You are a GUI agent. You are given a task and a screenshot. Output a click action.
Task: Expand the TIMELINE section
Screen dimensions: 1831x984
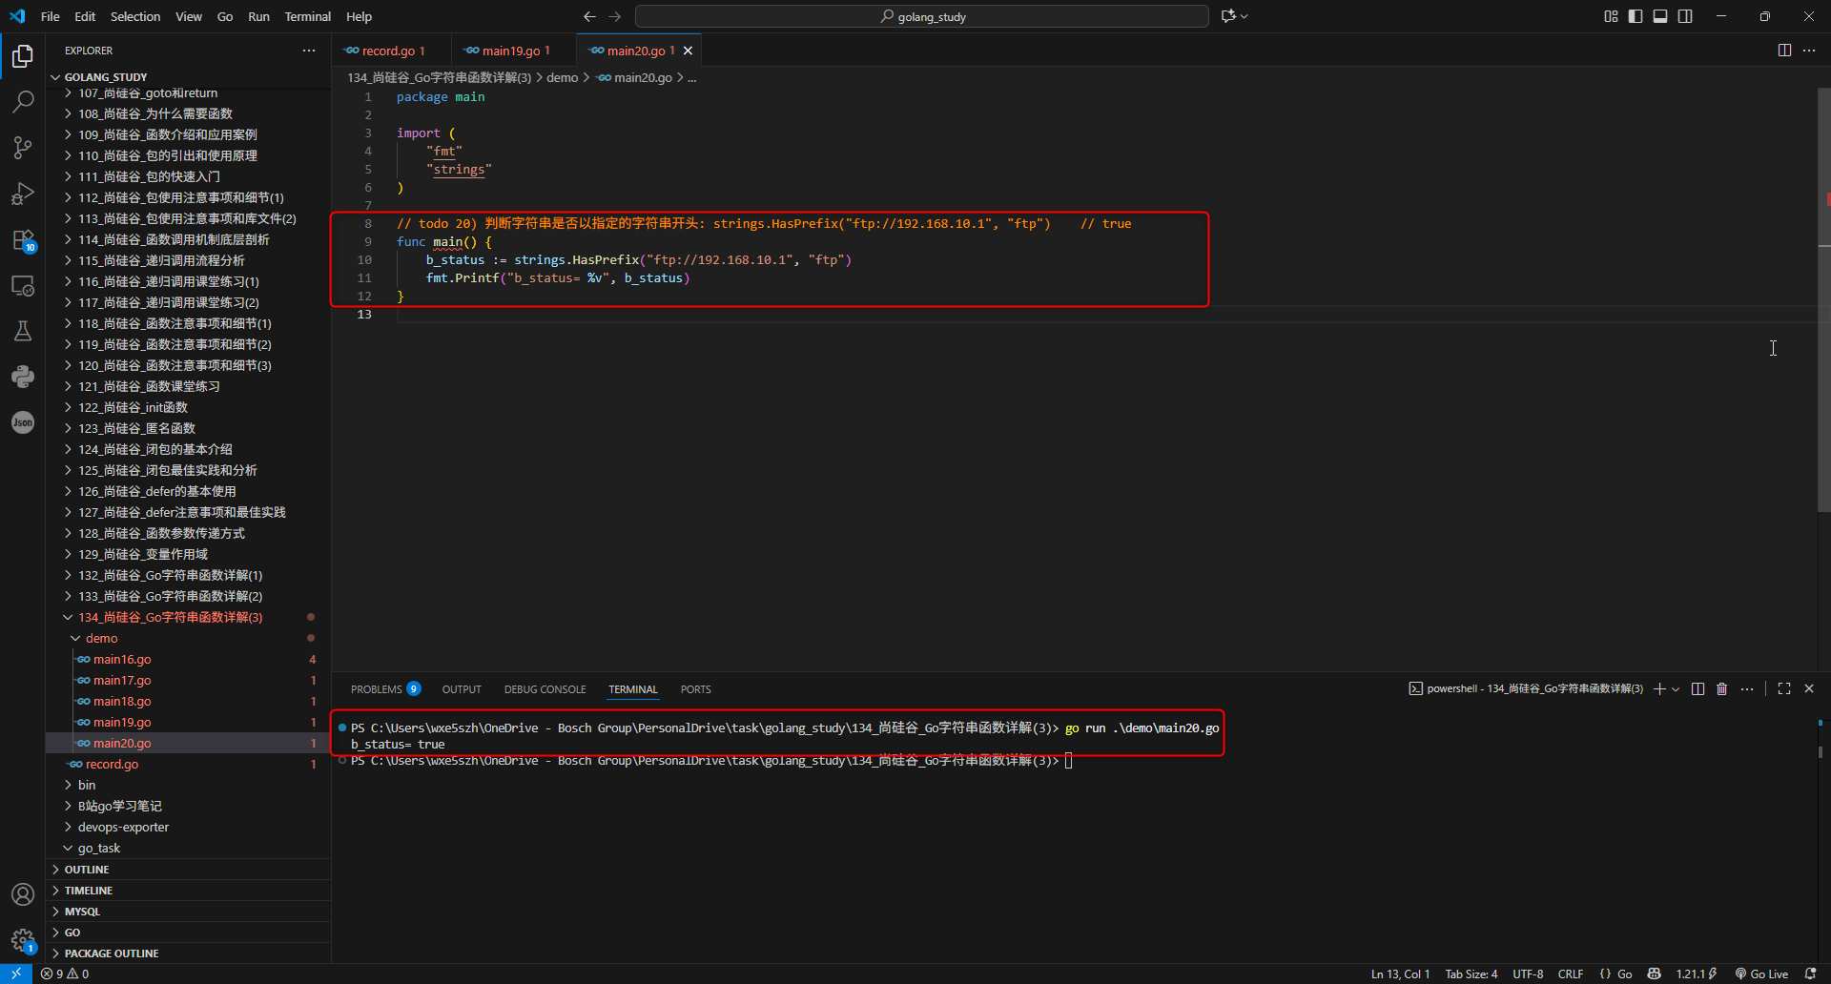click(x=189, y=891)
